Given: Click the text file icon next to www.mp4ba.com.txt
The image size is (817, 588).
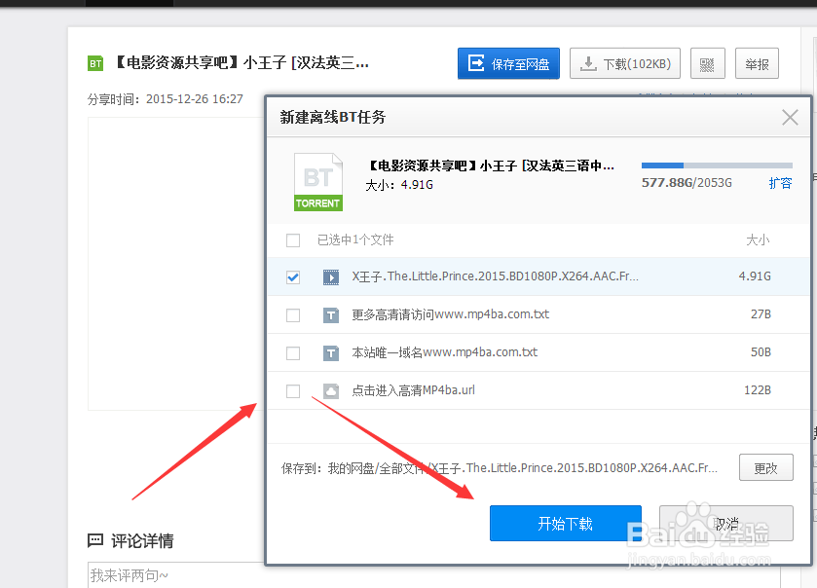Looking at the screenshot, I should pyautogui.click(x=330, y=352).
